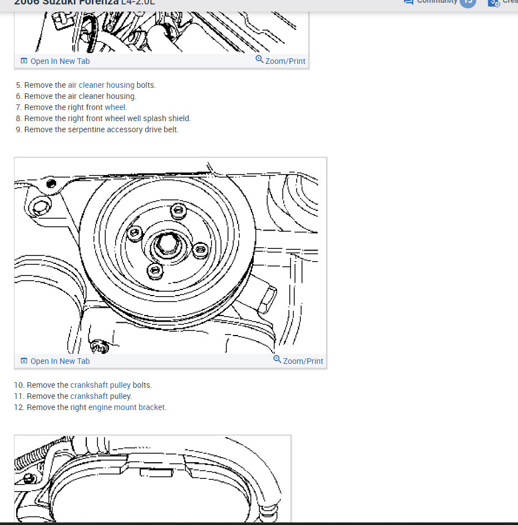Screen dimensions: 518x525
Task: Click the top partially visible engine diagram
Action: 161,32
